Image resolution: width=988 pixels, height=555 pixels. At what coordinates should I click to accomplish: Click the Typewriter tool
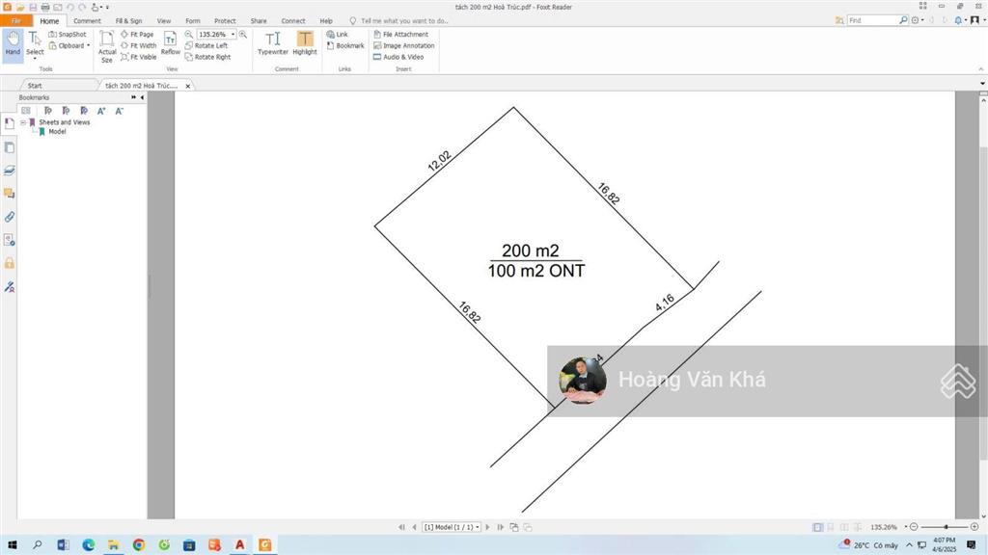tap(273, 43)
